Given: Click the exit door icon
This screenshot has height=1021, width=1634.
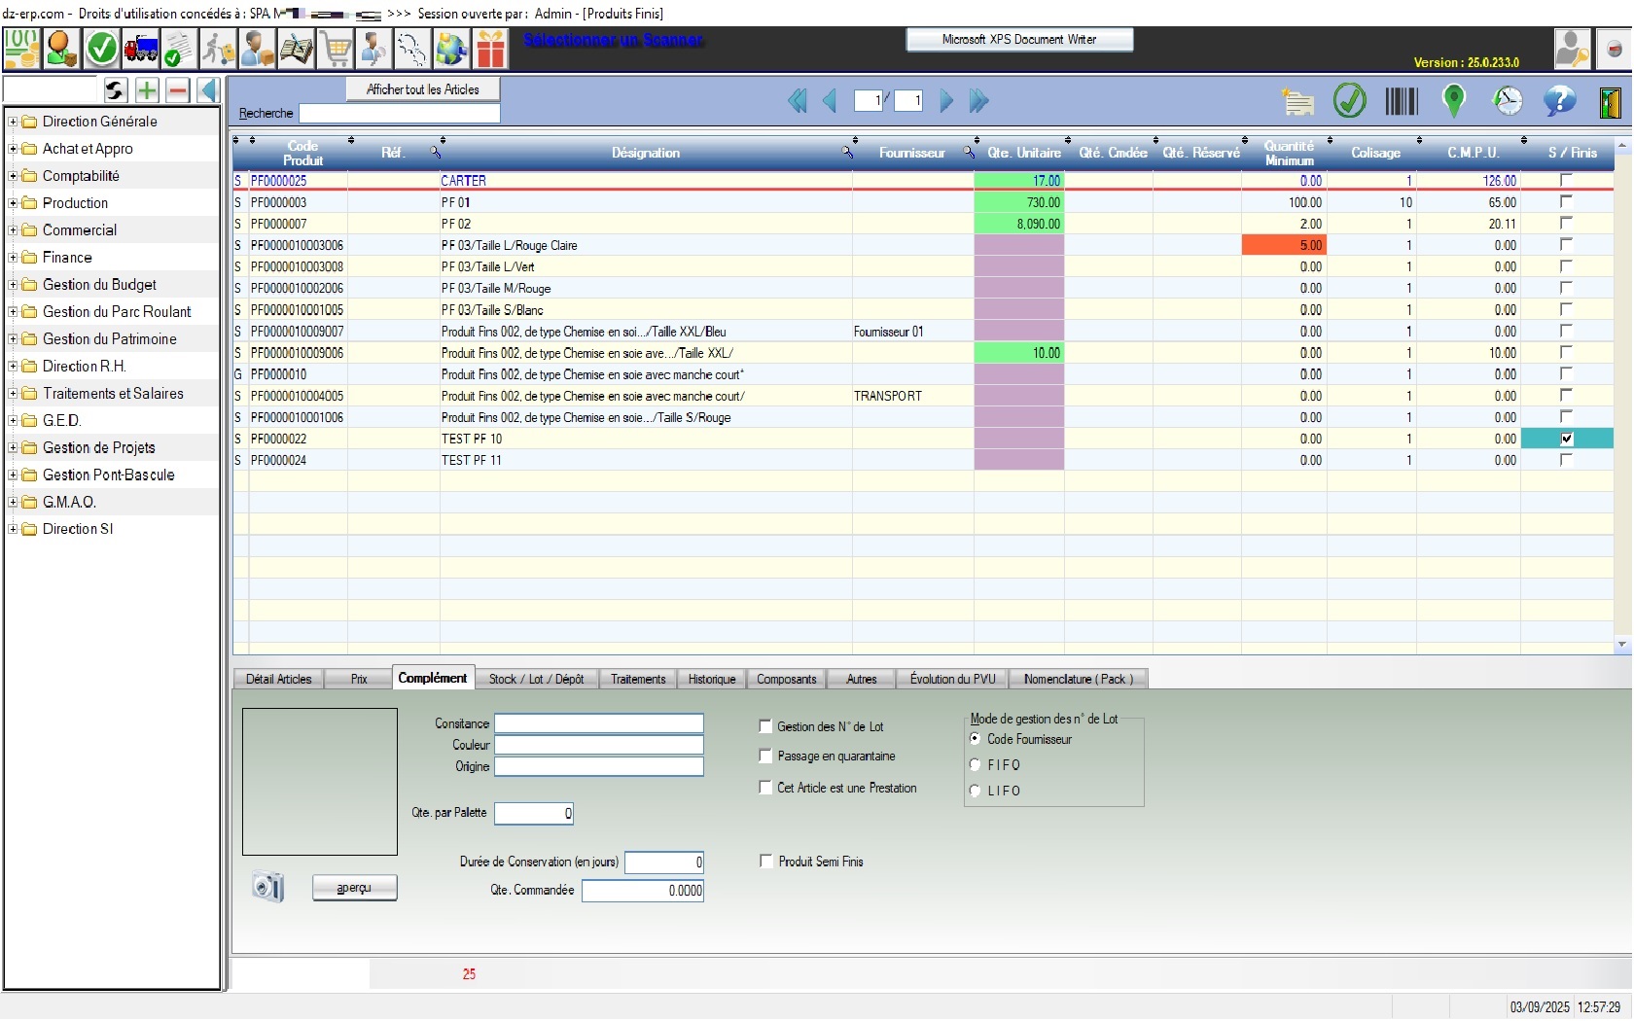Looking at the screenshot, I should click(x=1610, y=101).
